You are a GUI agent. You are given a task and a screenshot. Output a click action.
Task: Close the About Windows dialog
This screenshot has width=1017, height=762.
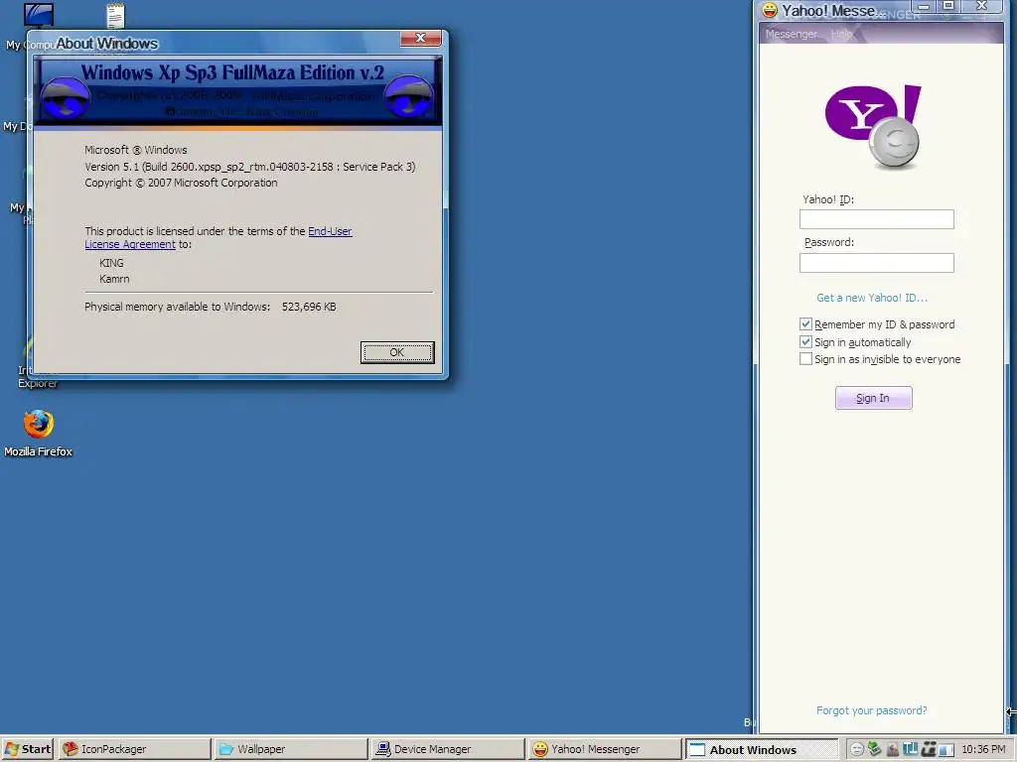[420, 39]
